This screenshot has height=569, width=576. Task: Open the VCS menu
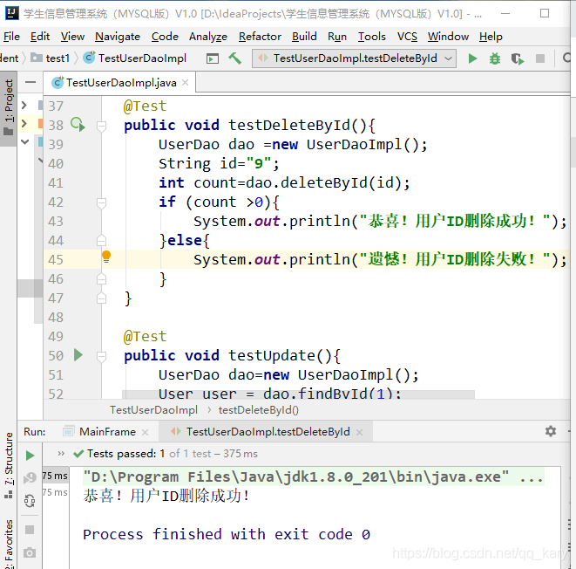coord(407,37)
